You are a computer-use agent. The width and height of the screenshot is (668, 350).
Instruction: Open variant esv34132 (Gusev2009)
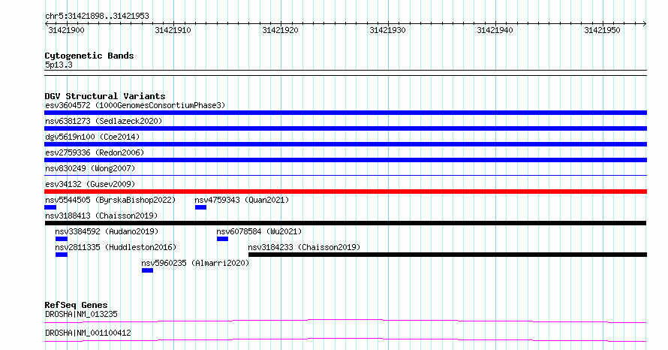pyautogui.click(x=90, y=184)
